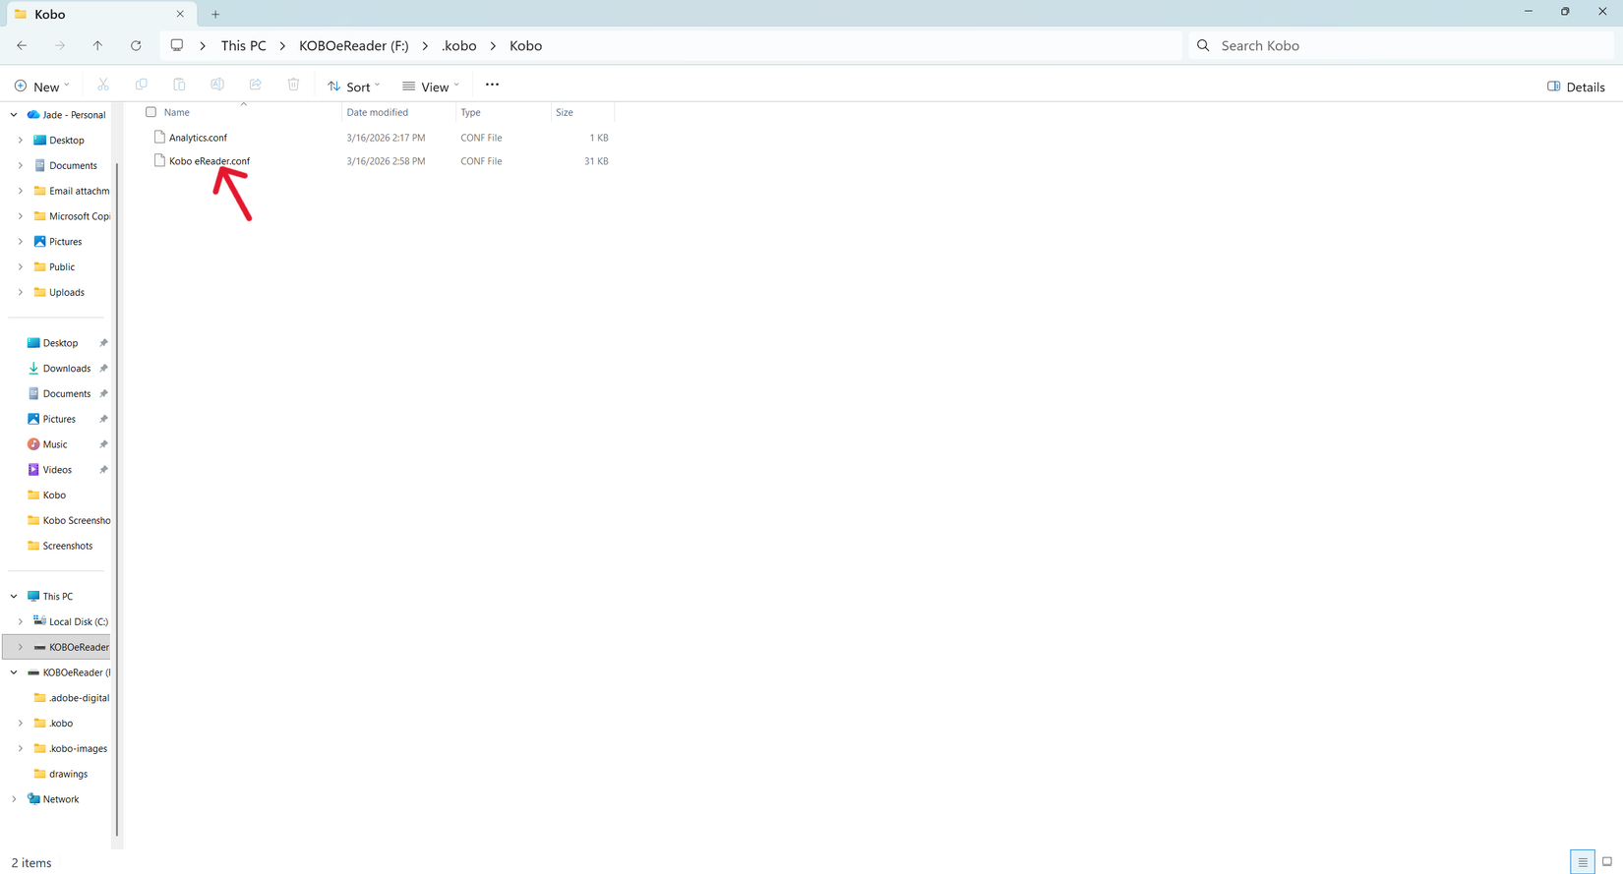Viewport: 1623px width, 874px height.
Task: Click This PC in the address breadcrumb
Action: pyautogui.click(x=243, y=46)
